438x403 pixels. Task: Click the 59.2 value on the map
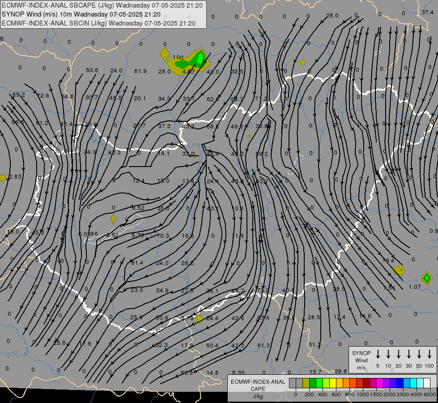pos(262,154)
